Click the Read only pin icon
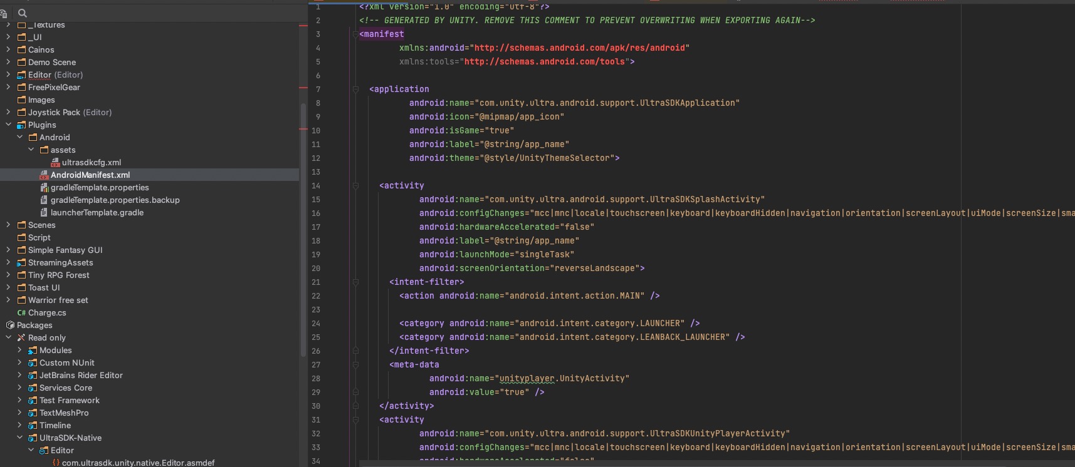 click(21, 338)
